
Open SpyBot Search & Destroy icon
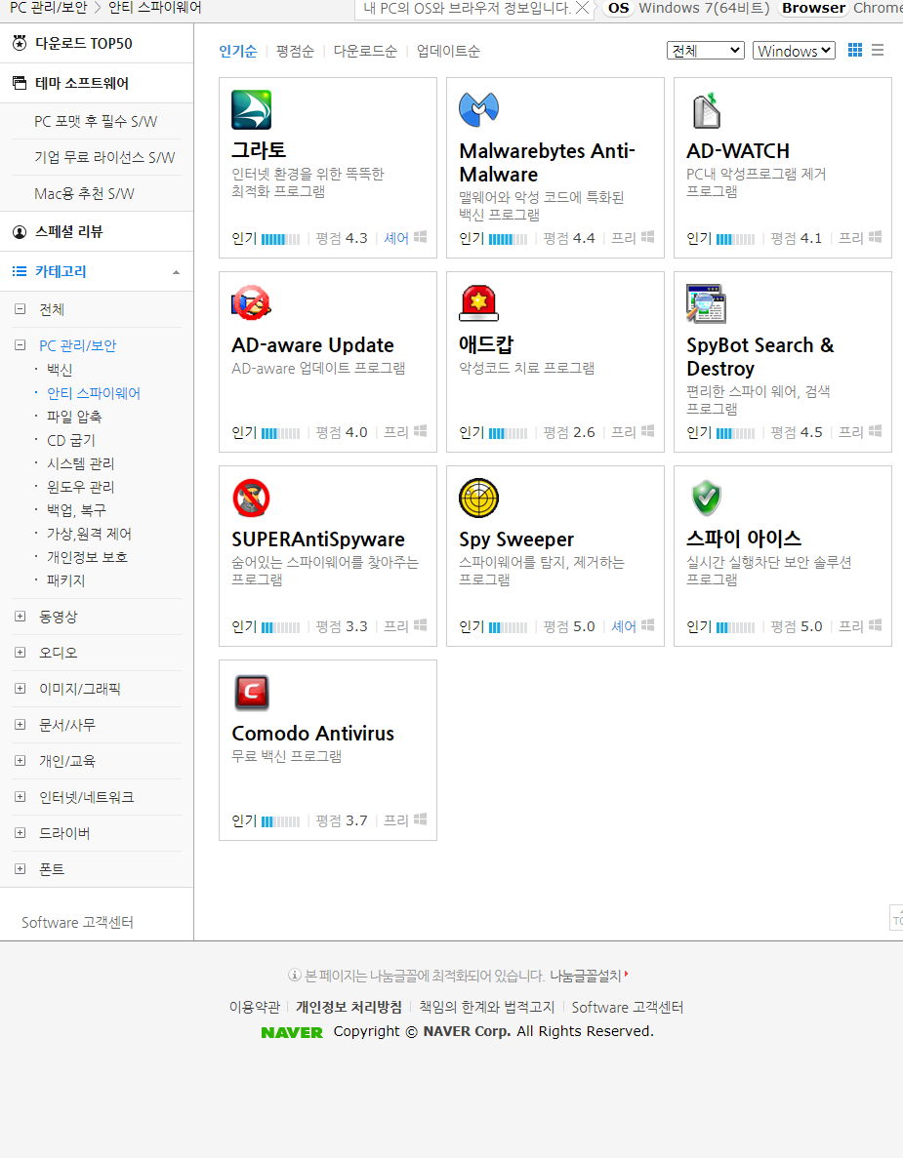706,303
